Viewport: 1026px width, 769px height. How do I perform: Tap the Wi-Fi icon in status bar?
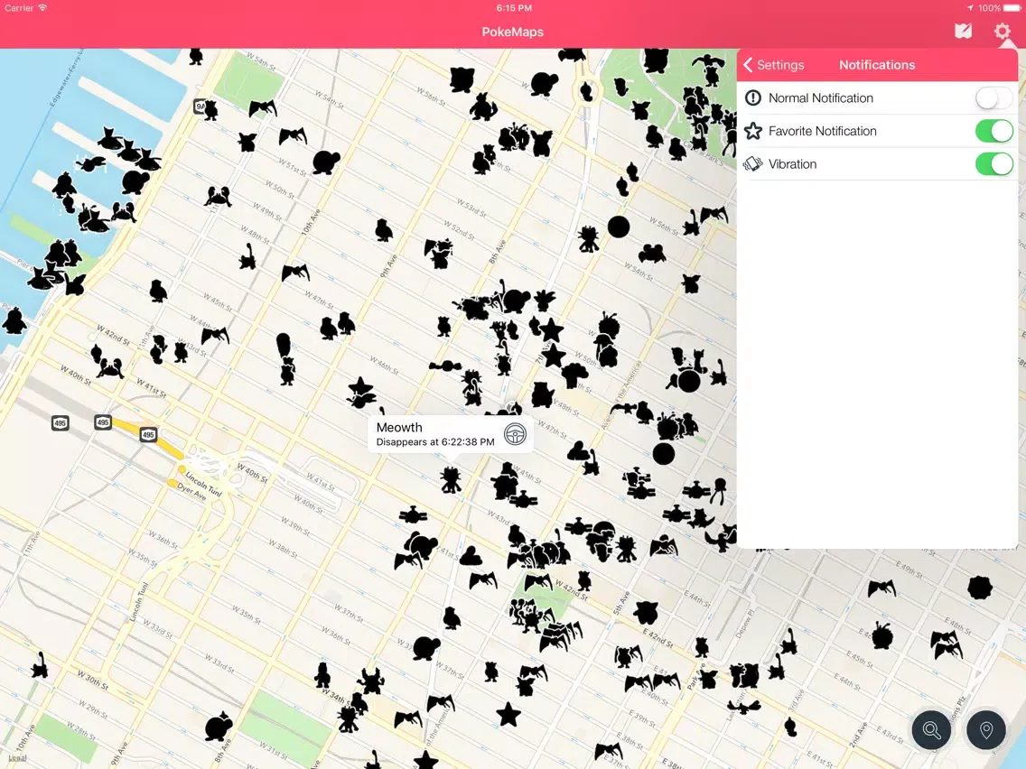coord(42,8)
